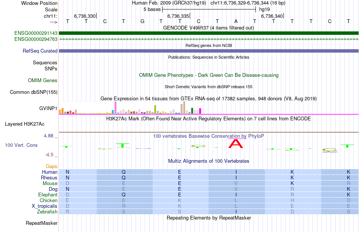359x232 pixels.
Task: Click the Mouse species row label
Action: (50, 184)
